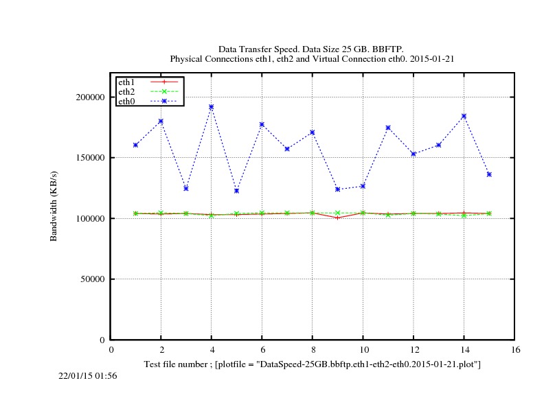Click the eth0 peak data point at test file 4

pos(212,107)
